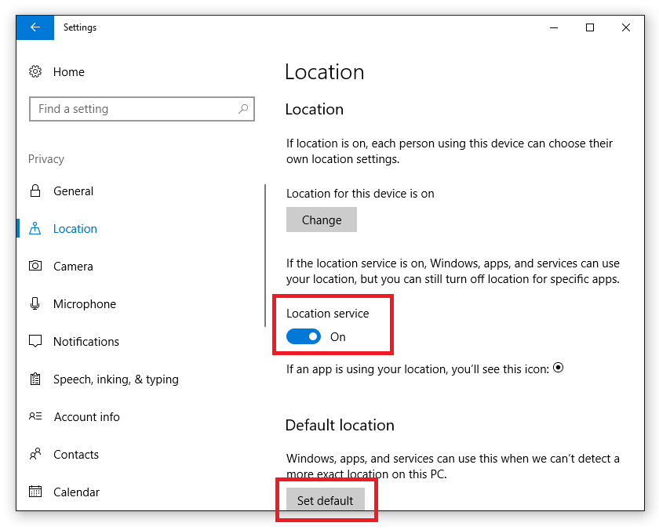The height and width of the screenshot is (530, 659).
Task: Click the Notifications speech bubble icon
Action: (x=35, y=341)
